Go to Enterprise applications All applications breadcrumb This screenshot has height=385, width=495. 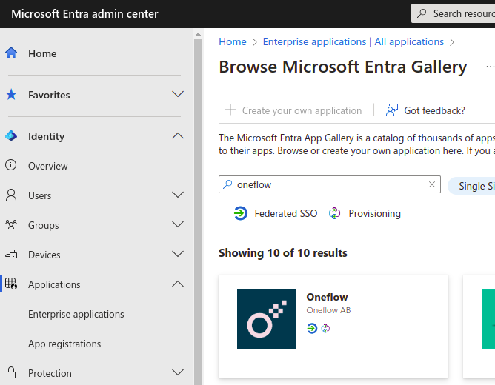(x=353, y=41)
